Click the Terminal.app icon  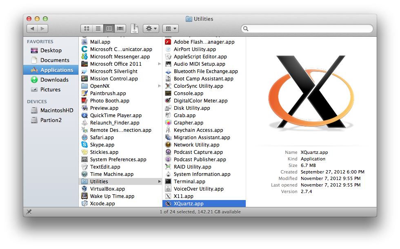[168, 182]
